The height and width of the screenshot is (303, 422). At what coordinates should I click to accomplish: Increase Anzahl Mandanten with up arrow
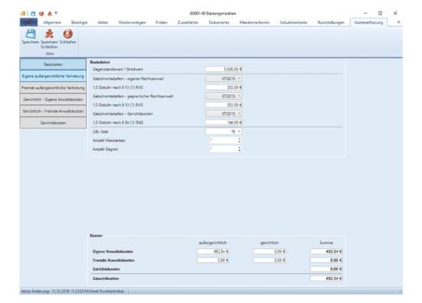pos(239,139)
